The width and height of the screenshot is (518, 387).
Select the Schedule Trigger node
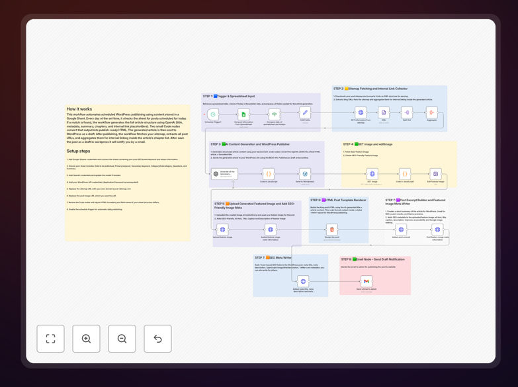coord(213,114)
